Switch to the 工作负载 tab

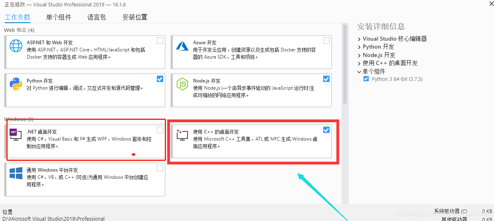point(17,17)
